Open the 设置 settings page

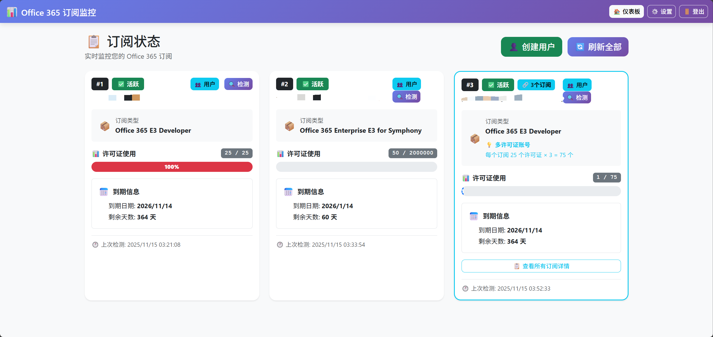point(661,12)
